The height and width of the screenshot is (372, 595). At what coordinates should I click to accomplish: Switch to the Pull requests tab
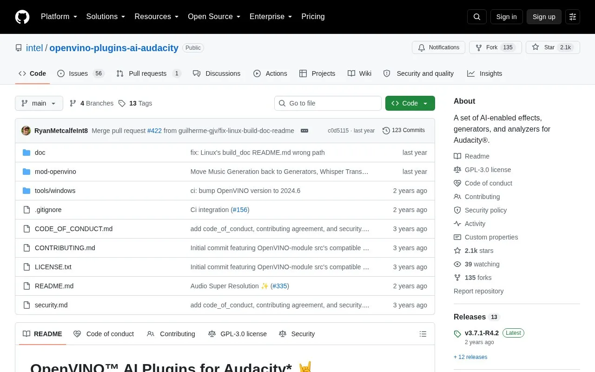[149, 73]
